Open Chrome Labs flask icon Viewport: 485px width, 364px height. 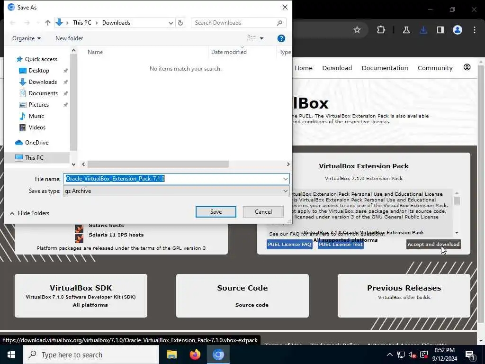tap(406, 30)
